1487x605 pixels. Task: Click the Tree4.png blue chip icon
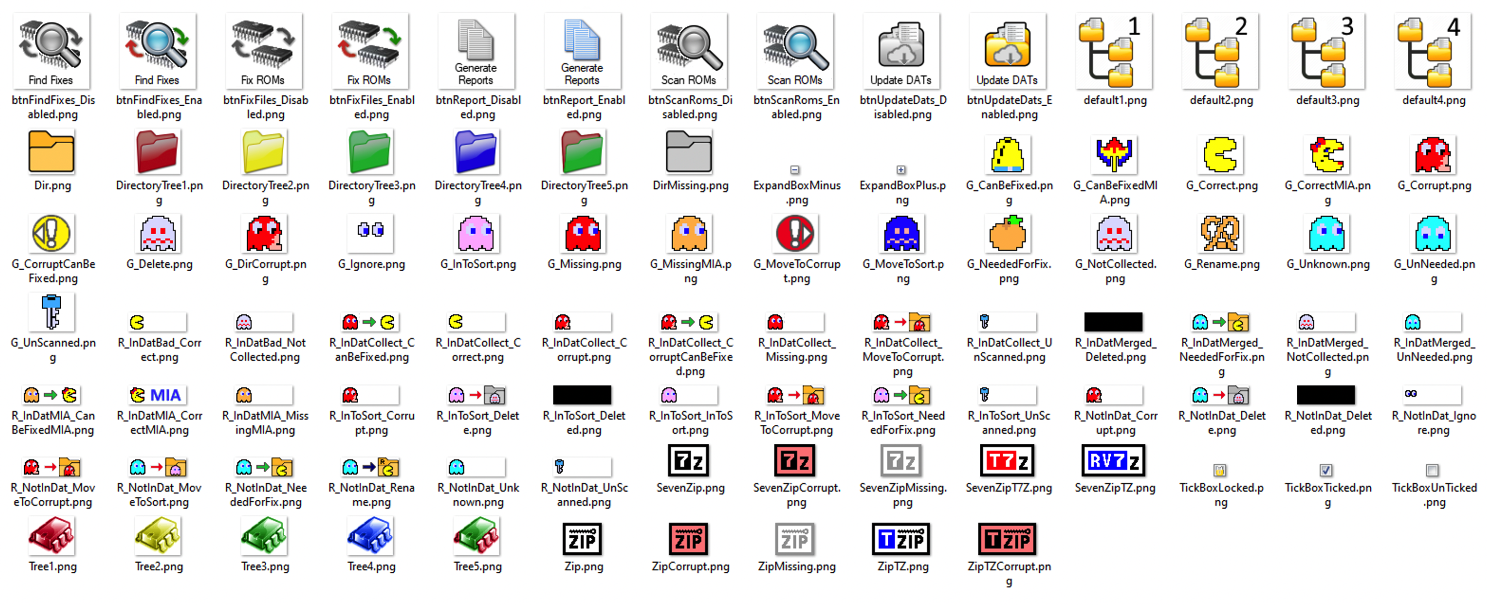[x=371, y=536]
